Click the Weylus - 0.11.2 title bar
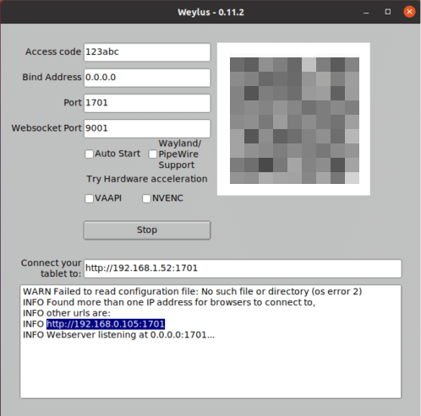This screenshot has width=421, height=416. pyautogui.click(x=210, y=12)
